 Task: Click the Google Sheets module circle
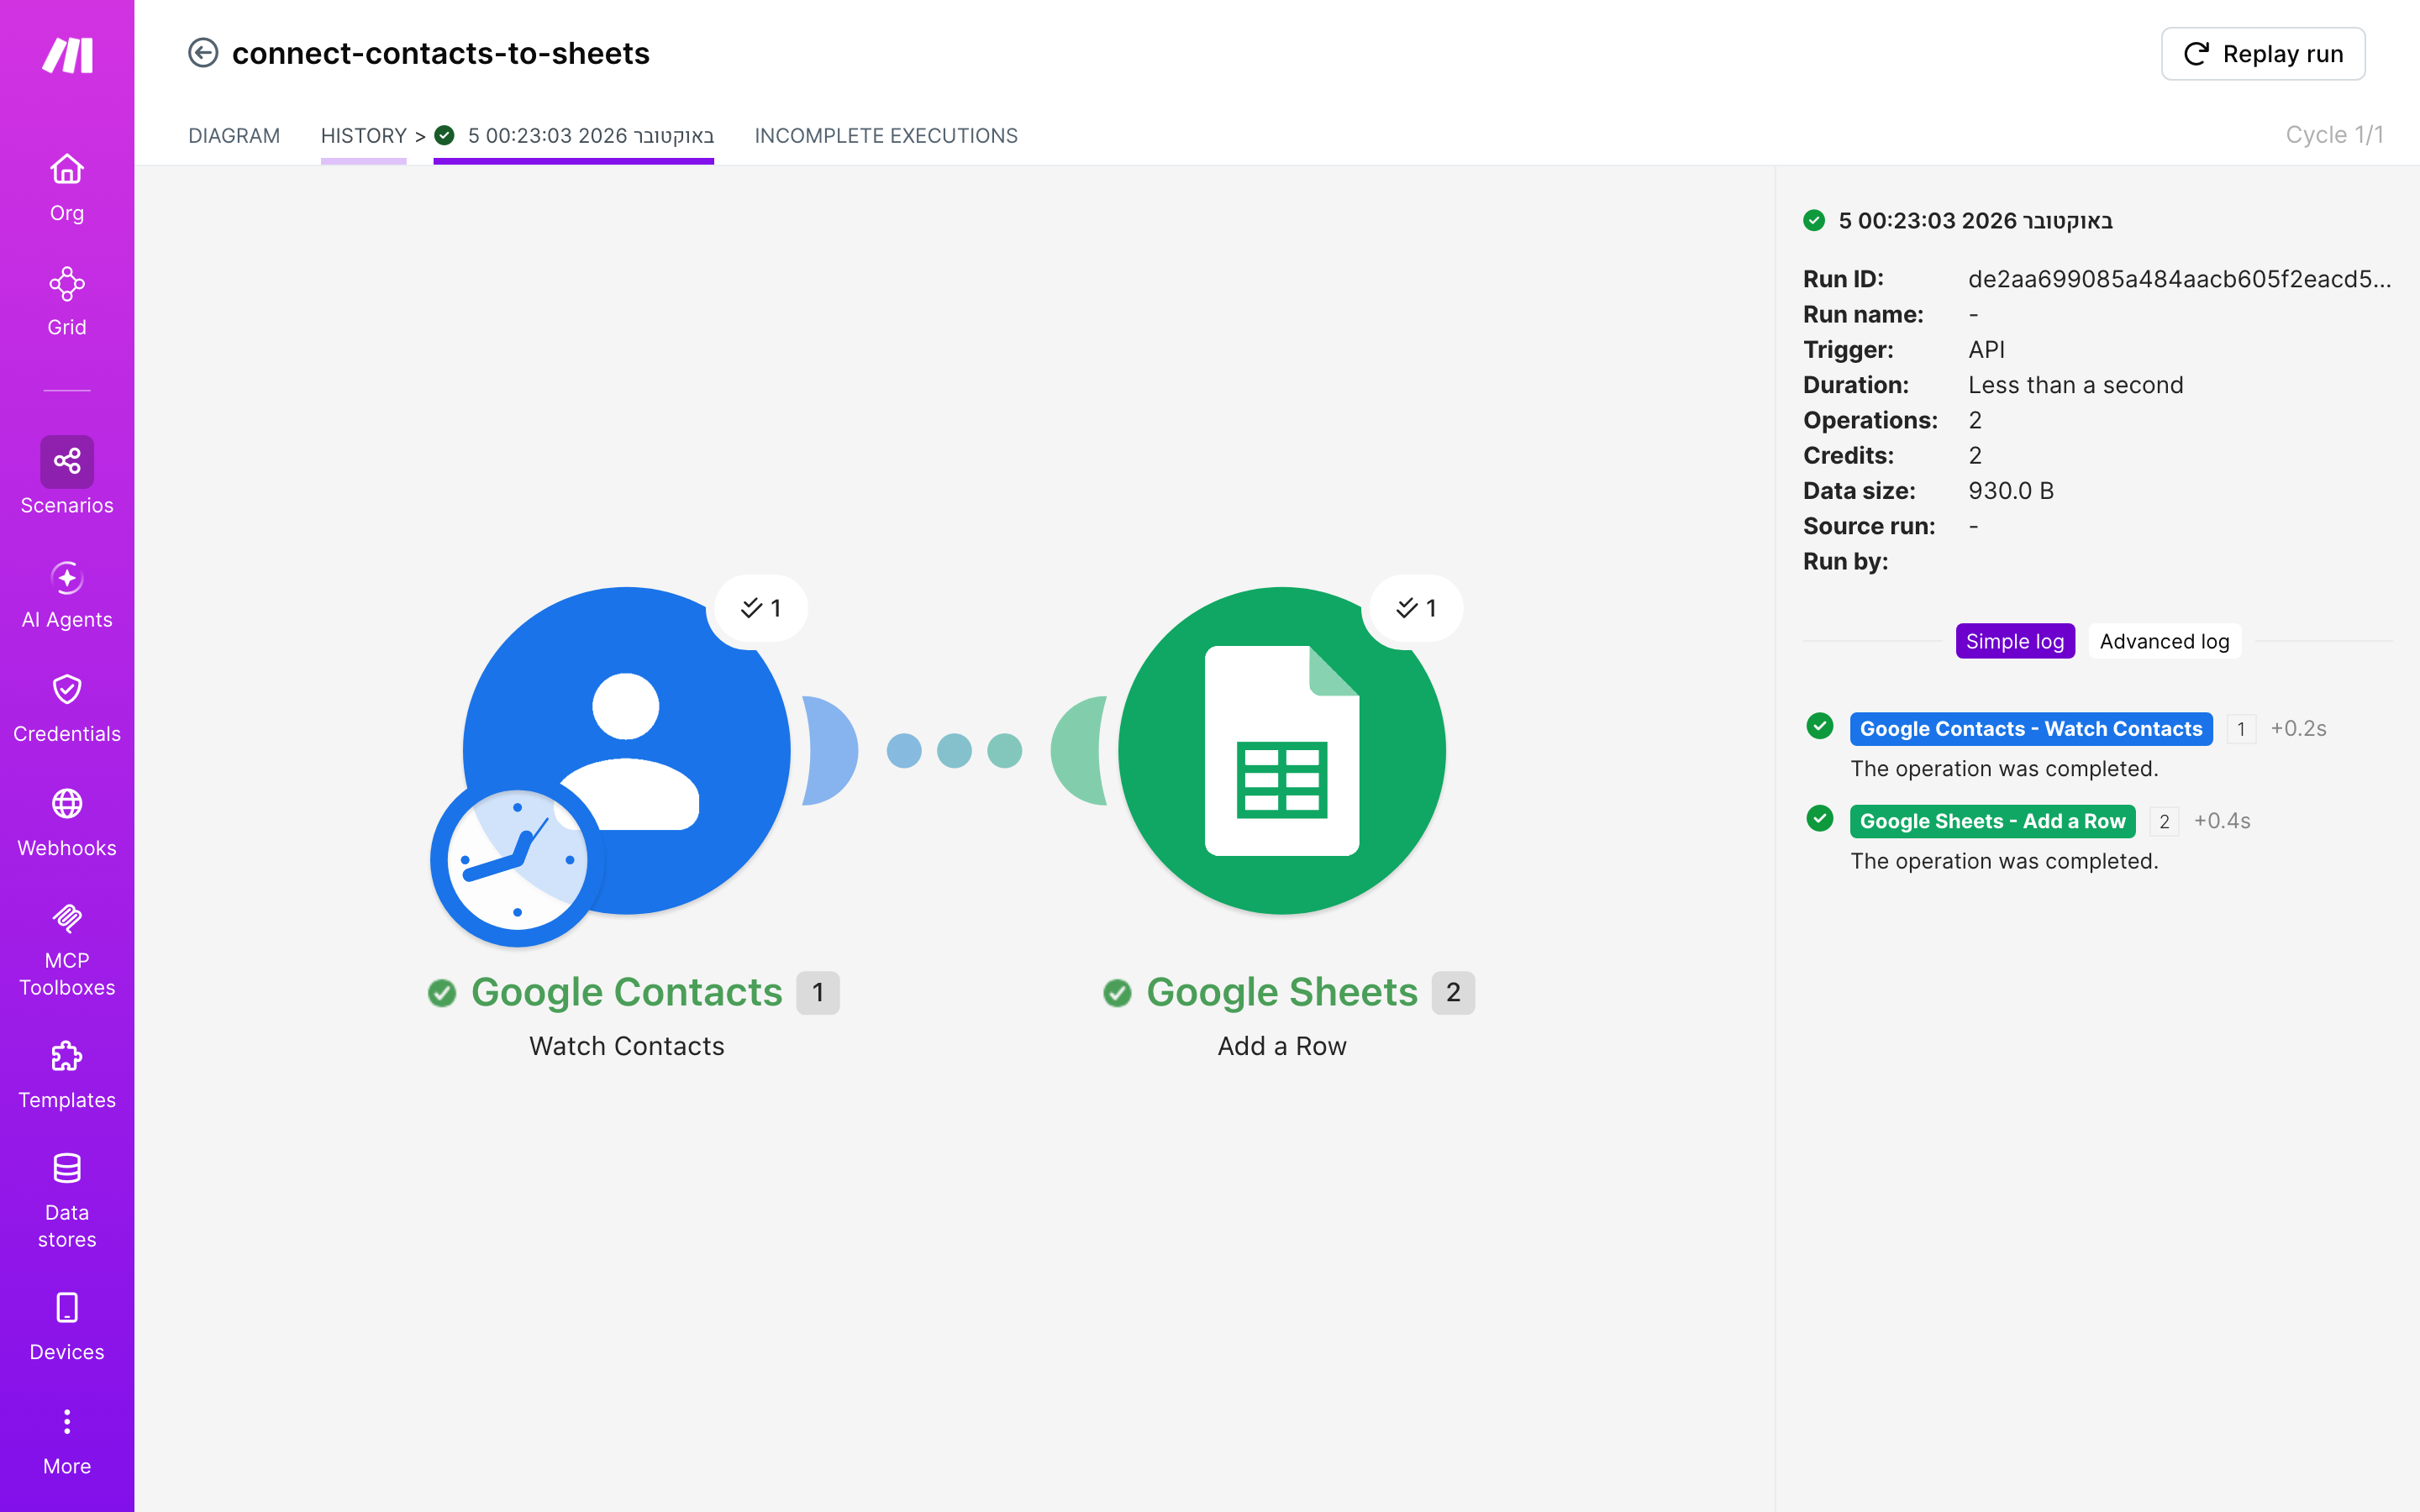1281,750
